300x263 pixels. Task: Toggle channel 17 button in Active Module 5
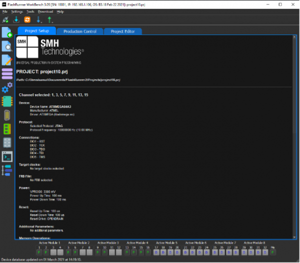click(156, 253)
